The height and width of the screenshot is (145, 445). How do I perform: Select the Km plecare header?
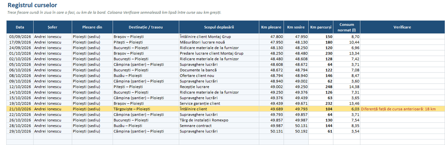[271, 27]
